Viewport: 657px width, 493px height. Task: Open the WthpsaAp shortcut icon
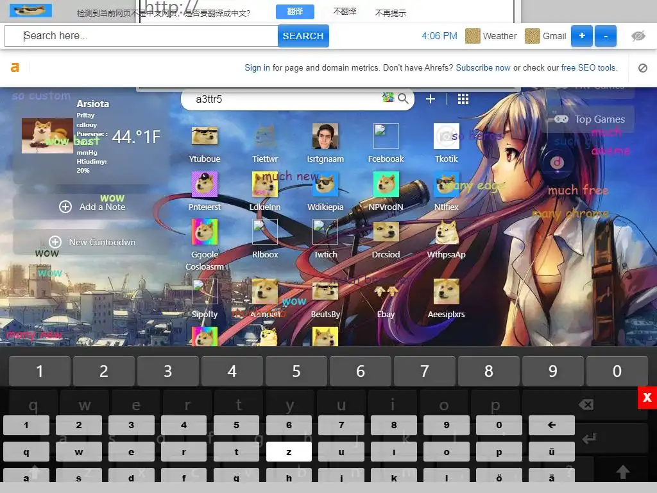(x=447, y=231)
